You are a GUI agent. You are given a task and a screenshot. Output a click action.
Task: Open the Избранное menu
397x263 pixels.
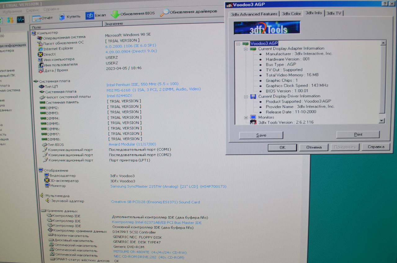tap(12, 11)
